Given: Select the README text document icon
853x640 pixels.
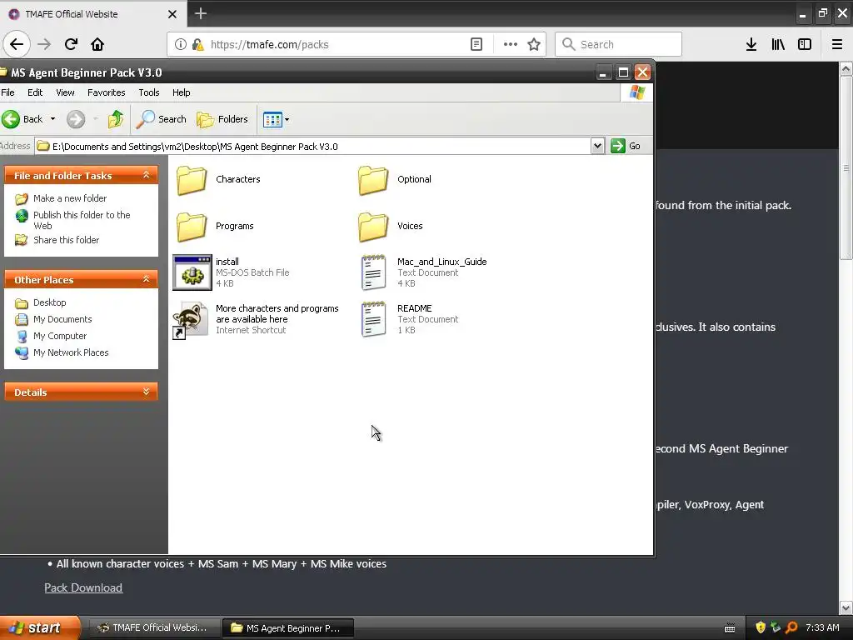Looking at the screenshot, I should (373, 319).
